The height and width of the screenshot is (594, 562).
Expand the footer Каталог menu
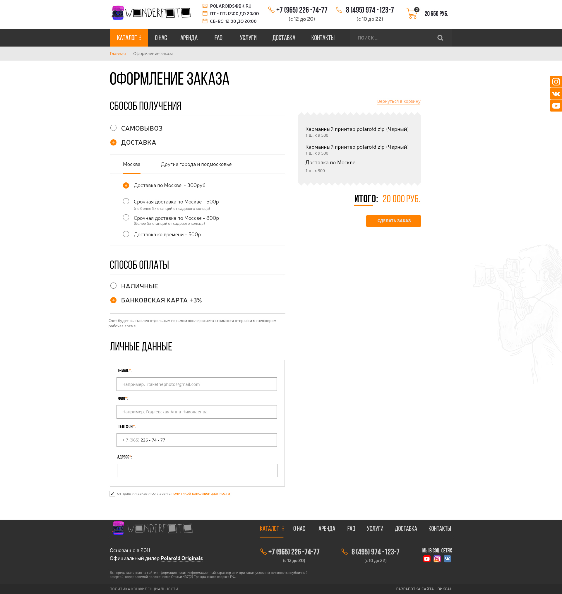point(271,529)
